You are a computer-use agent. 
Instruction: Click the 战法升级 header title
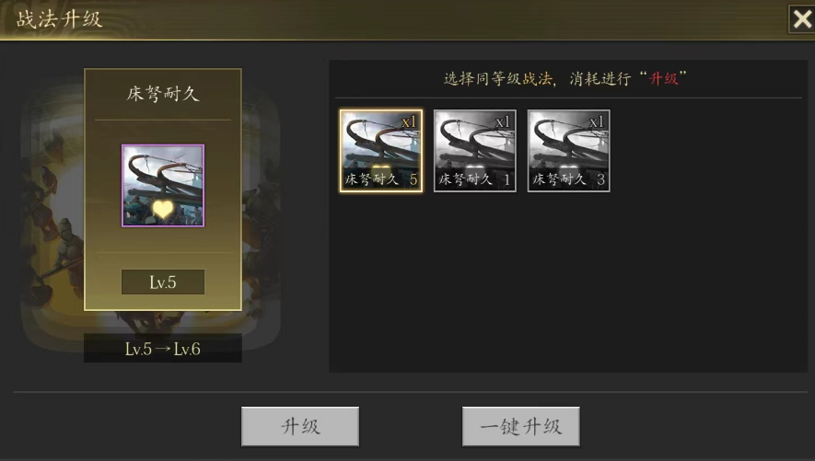tap(59, 19)
